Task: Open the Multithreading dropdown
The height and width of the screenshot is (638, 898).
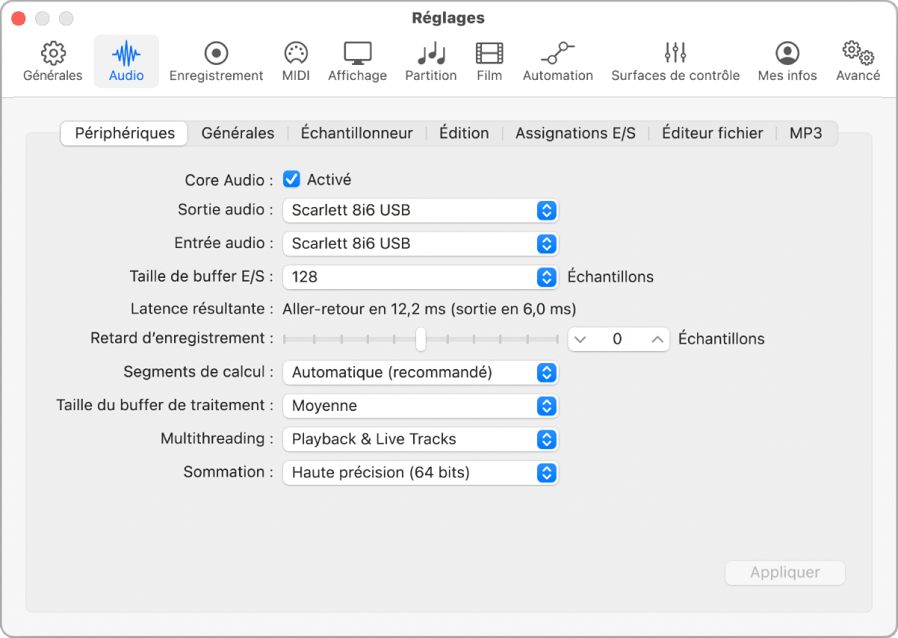Action: coord(420,439)
